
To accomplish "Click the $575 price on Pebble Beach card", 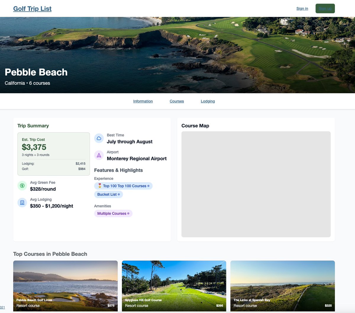I will pos(111,306).
